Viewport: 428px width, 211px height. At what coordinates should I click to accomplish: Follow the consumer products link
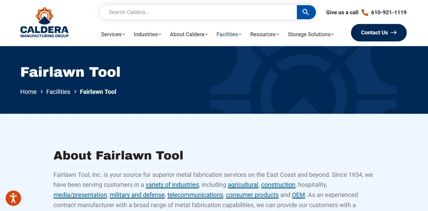pyautogui.click(x=252, y=195)
